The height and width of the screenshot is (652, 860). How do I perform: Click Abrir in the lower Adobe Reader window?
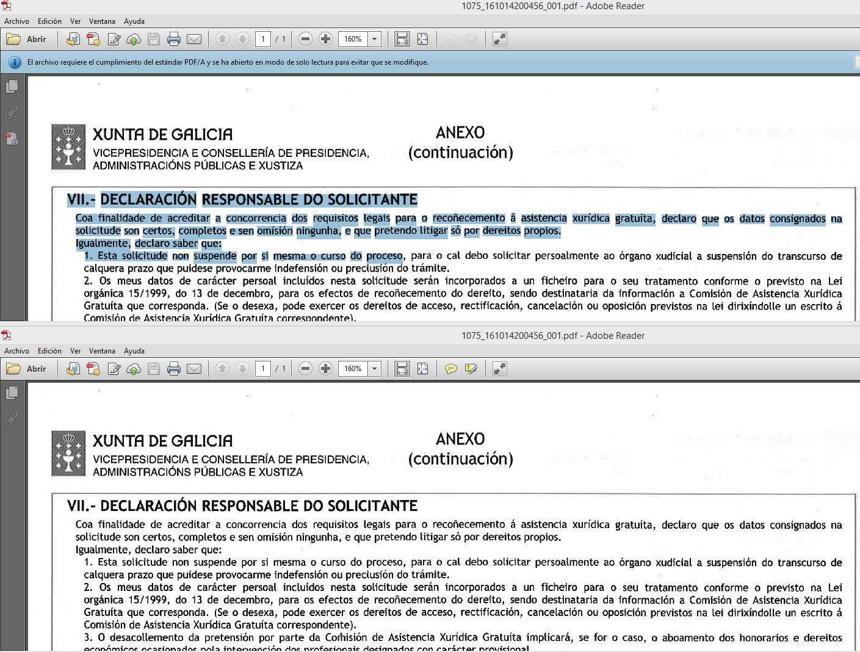pos(27,369)
